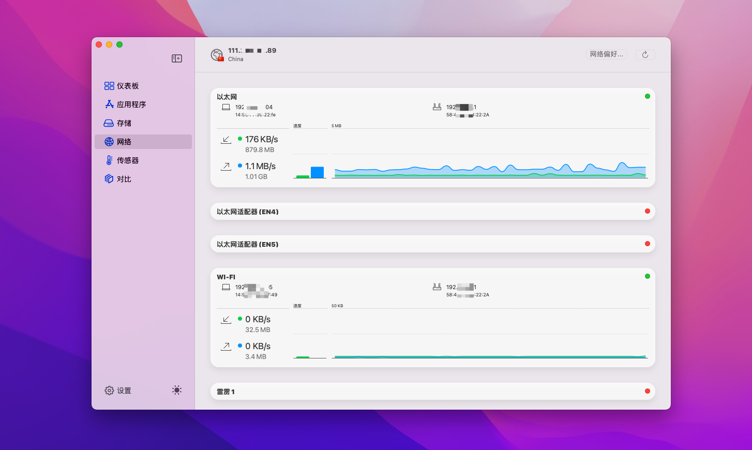The image size is (752, 450).
Task: Open 设置 settings at sidebar bottom
Action: (118, 391)
